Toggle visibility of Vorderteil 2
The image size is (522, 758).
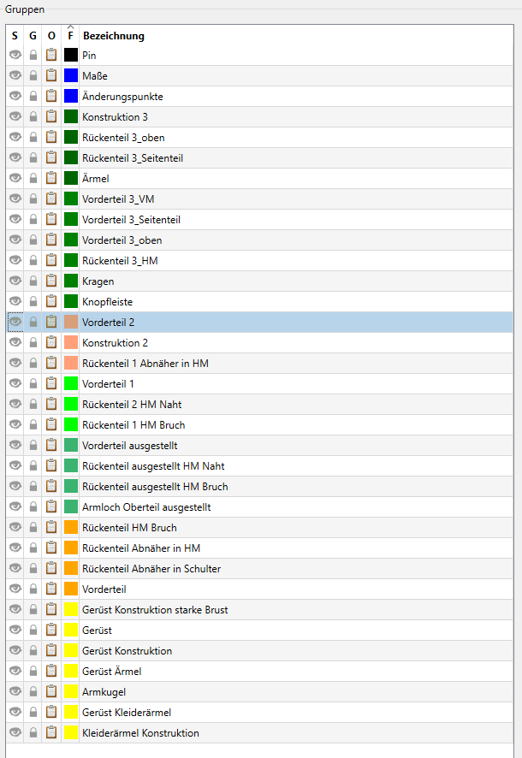[x=15, y=323]
